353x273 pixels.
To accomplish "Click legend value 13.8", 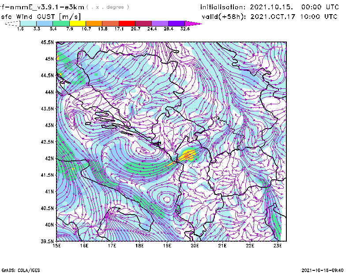I will pyautogui.click(x=103, y=29).
